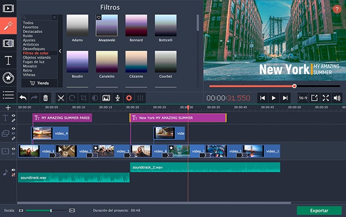
Task: Toggle main video track visibility eye
Action: [x=13, y=149]
